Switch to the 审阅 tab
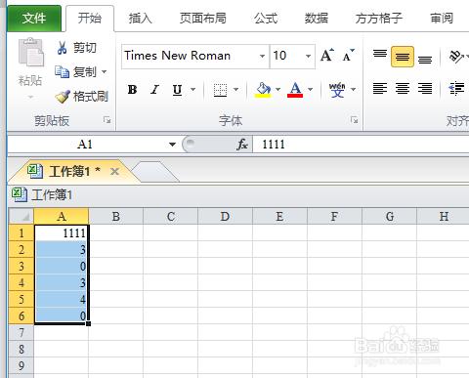This screenshot has width=469, height=378. click(442, 19)
